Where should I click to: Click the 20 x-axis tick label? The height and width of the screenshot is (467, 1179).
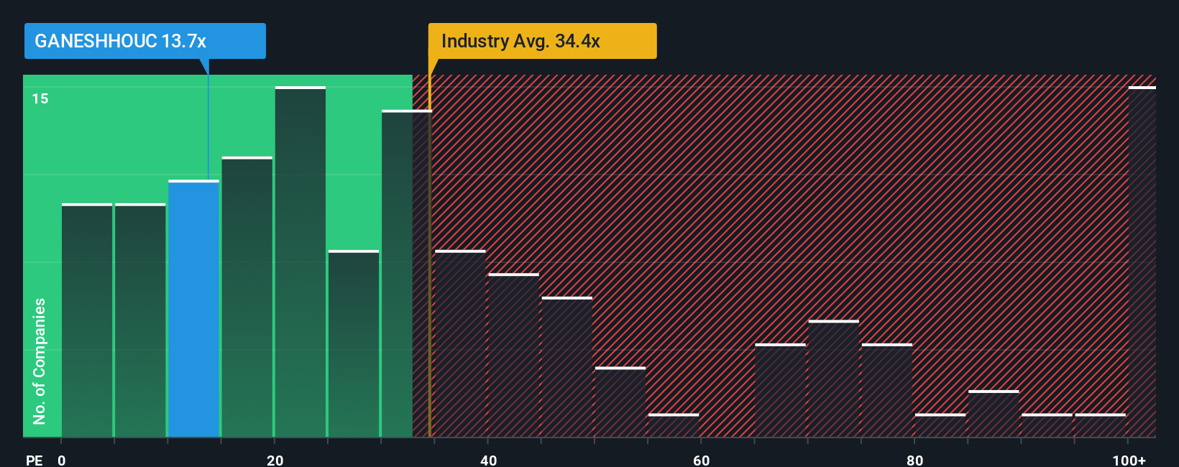[275, 460]
